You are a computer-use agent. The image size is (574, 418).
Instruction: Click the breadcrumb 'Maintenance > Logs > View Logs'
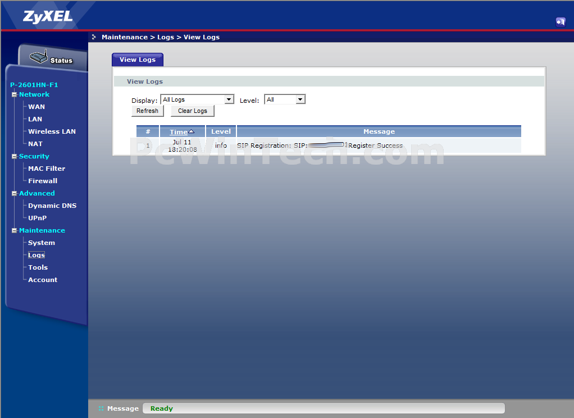(x=160, y=37)
